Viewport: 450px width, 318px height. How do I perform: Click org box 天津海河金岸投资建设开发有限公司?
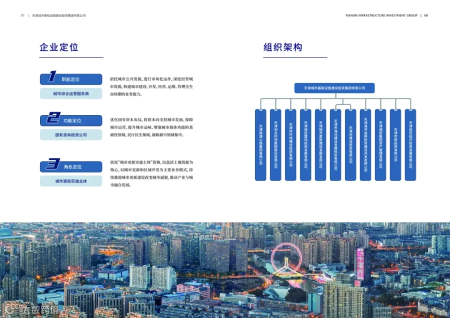[x=365, y=145]
